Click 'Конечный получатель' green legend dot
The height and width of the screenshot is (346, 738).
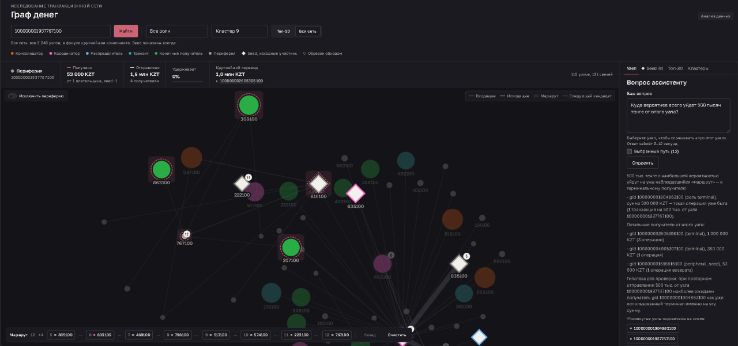[x=156, y=54]
